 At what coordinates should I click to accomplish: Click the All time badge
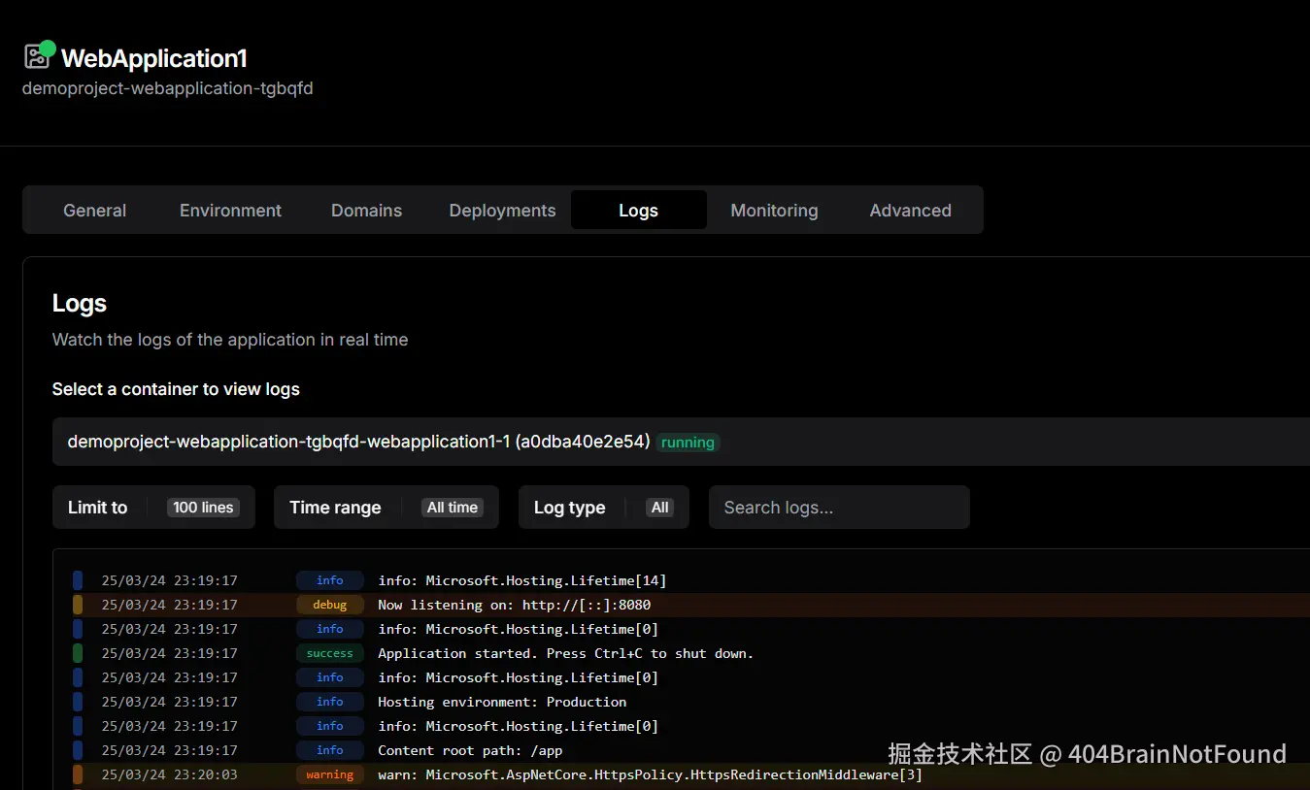click(x=453, y=508)
